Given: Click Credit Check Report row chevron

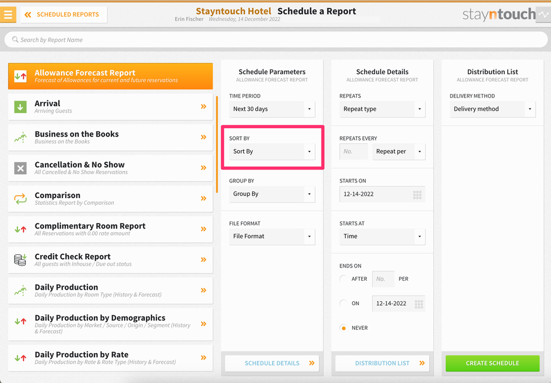Looking at the screenshot, I should pos(204,260).
